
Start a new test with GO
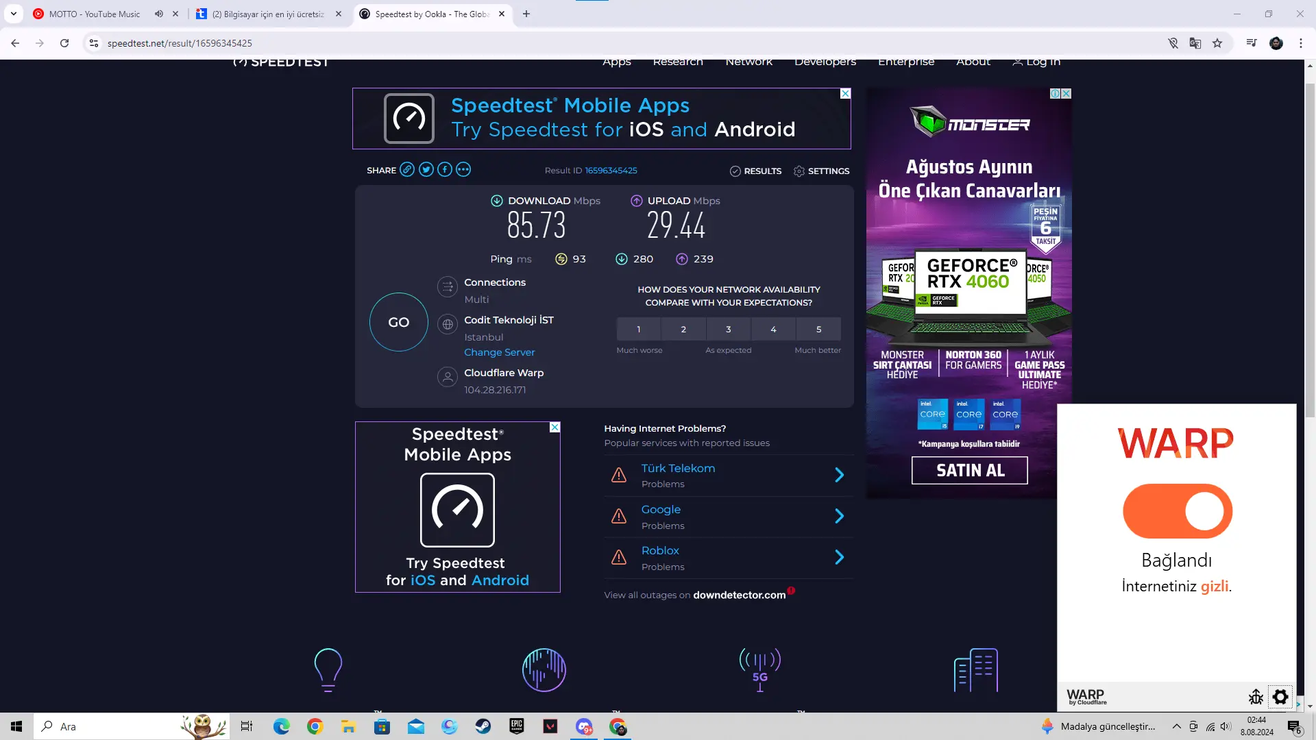click(x=399, y=322)
